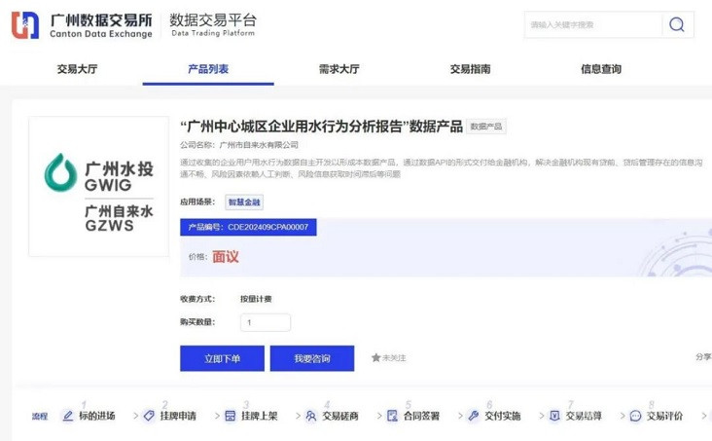Click the 交易评价 chat bubble icon
The image size is (712, 441).
point(635,416)
